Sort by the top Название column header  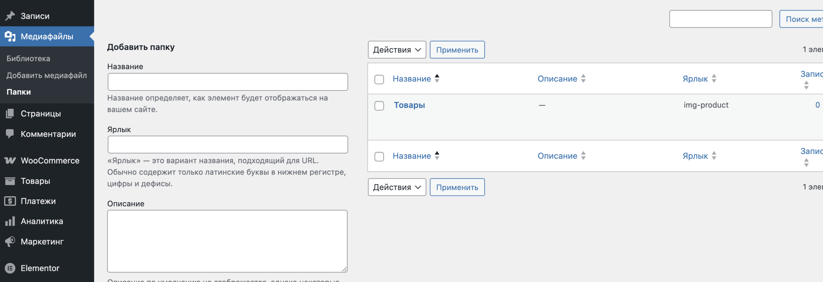pos(412,79)
